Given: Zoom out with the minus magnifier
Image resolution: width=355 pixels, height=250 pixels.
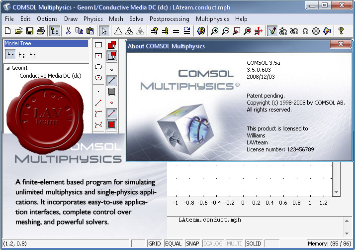Looking at the screenshot, I should point(226,31).
